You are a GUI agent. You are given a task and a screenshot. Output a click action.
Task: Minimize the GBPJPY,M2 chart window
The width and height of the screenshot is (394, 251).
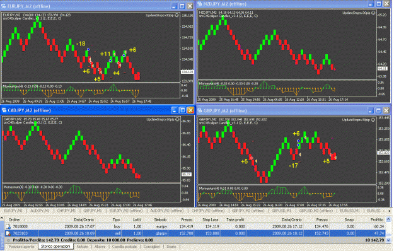pos(371,110)
